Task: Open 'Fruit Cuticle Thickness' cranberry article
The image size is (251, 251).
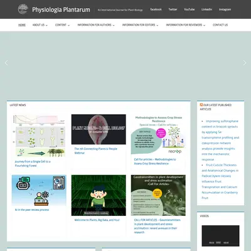Action: click(x=220, y=181)
